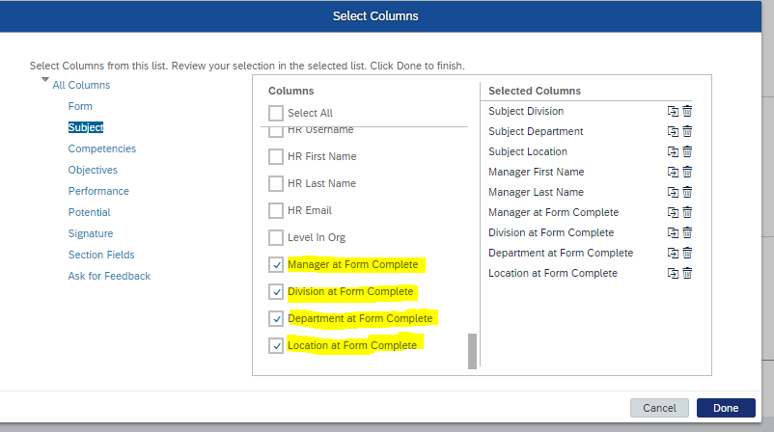Check the Select All checkbox
Screen dimensions: 774x432
click(276, 113)
